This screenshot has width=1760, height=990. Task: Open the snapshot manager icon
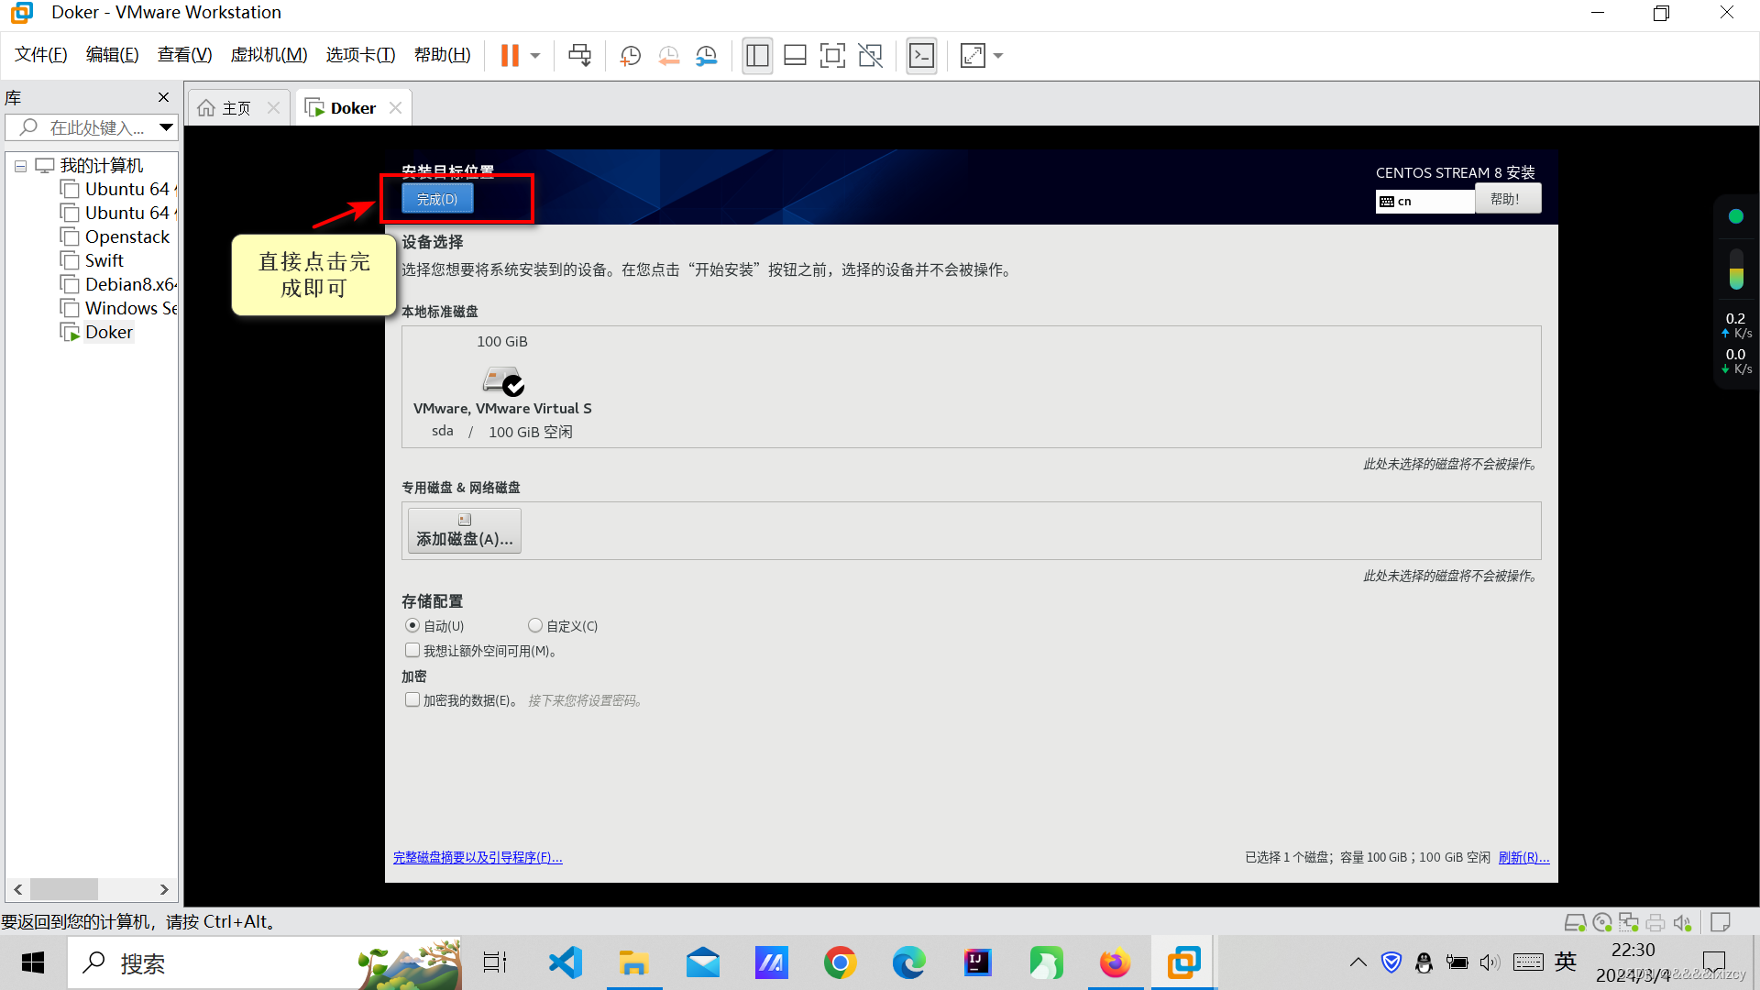[707, 56]
